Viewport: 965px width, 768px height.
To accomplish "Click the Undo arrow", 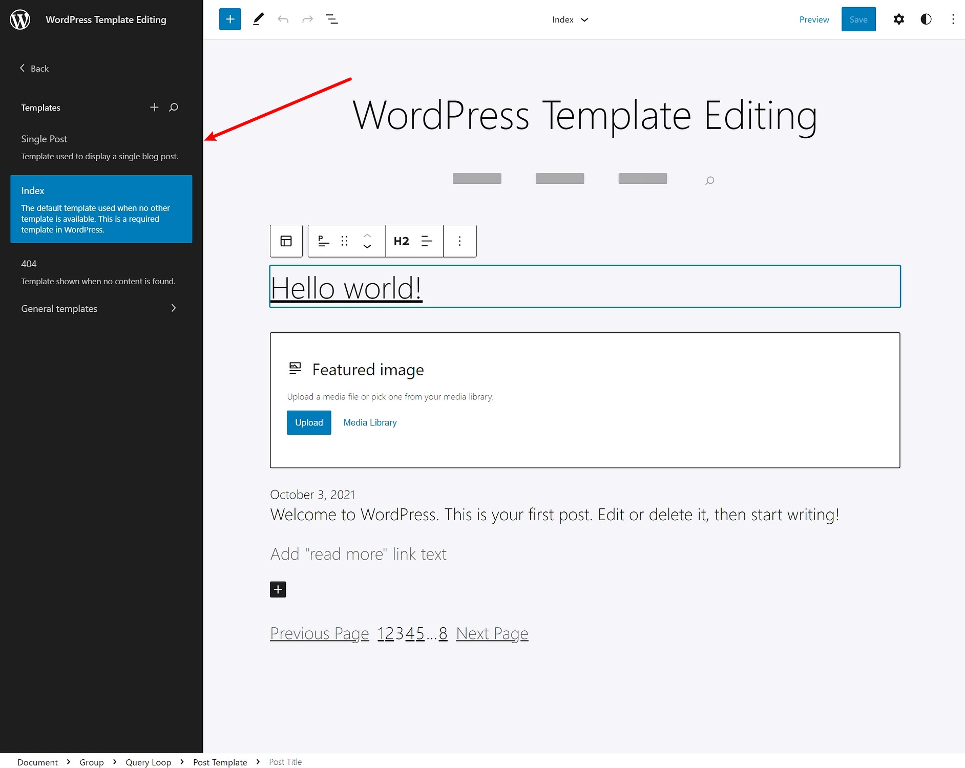I will tap(283, 19).
